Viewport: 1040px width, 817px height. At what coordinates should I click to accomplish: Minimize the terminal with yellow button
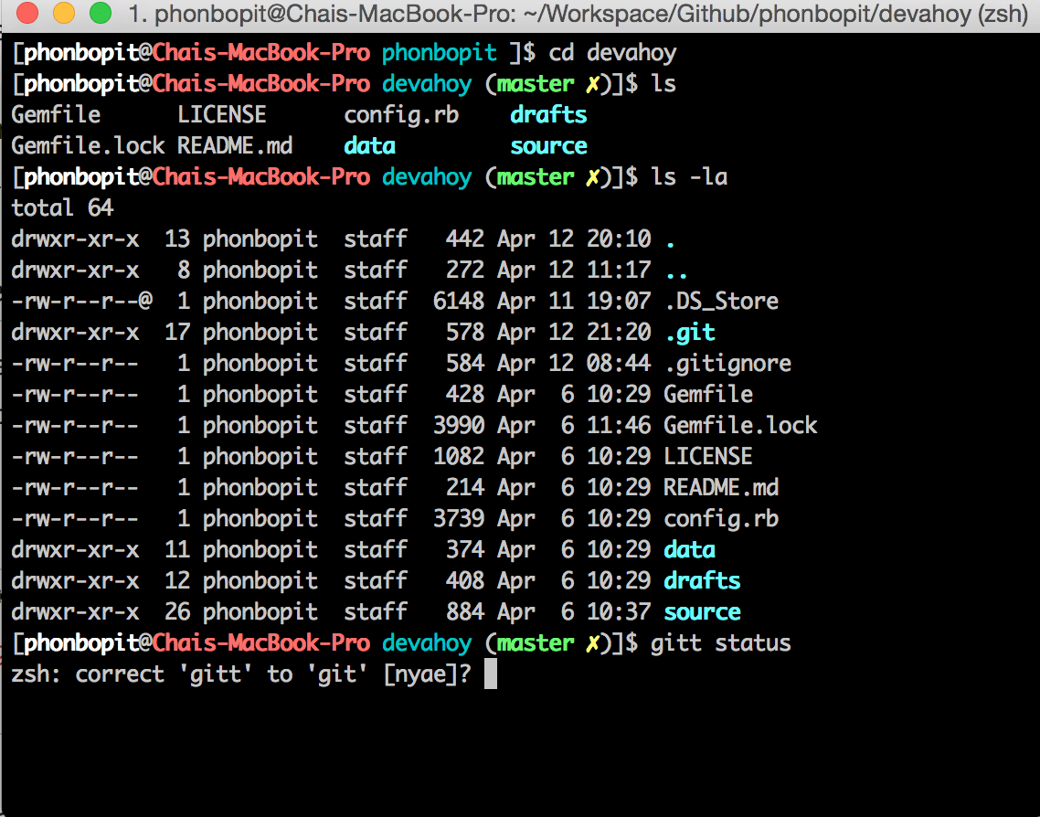(x=64, y=13)
